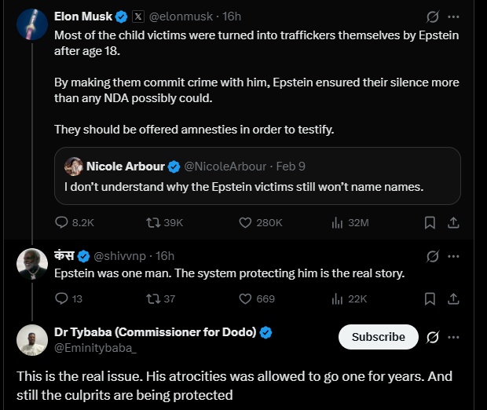
Task: Open more options on shivvnp post
Action: [x=453, y=256]
